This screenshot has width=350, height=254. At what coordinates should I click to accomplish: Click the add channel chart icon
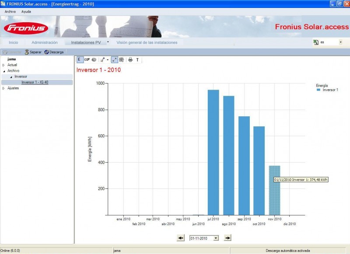pos(103,60)
